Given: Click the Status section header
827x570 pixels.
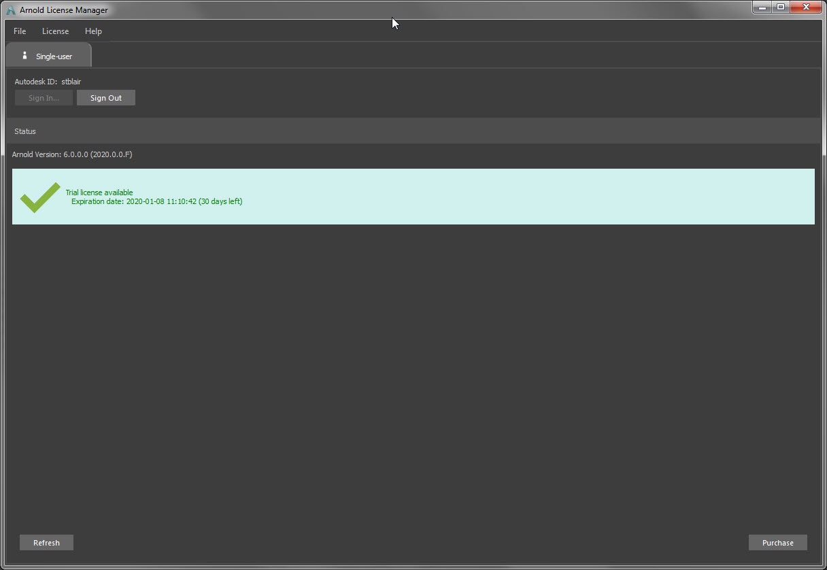Looking at the screenshot, I should 413,131.
